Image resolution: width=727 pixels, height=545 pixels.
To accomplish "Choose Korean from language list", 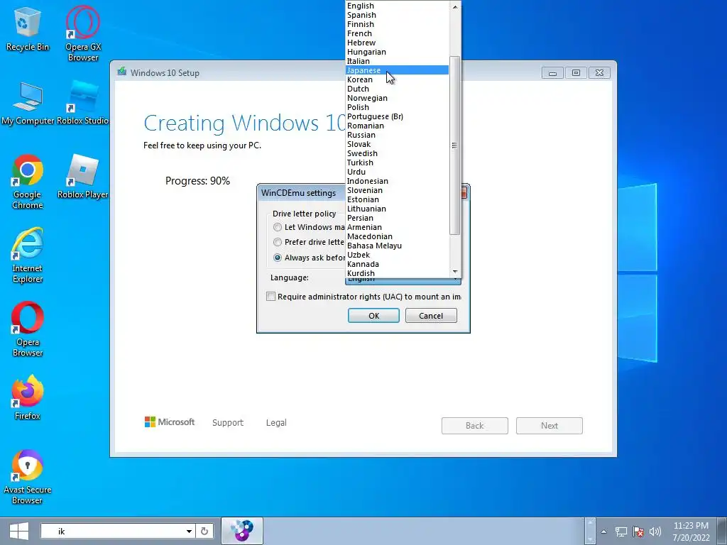I will tap(397, 79).
